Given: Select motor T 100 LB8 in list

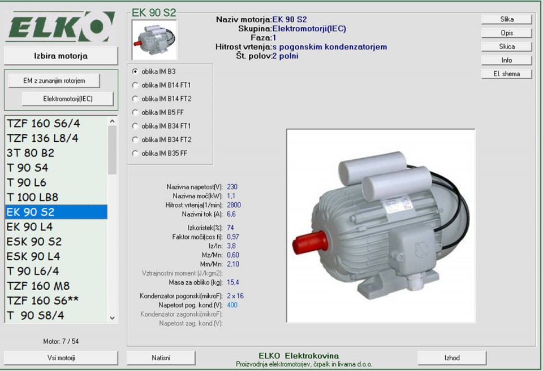Looking at the screenshot, I should [x=56, y=198].
